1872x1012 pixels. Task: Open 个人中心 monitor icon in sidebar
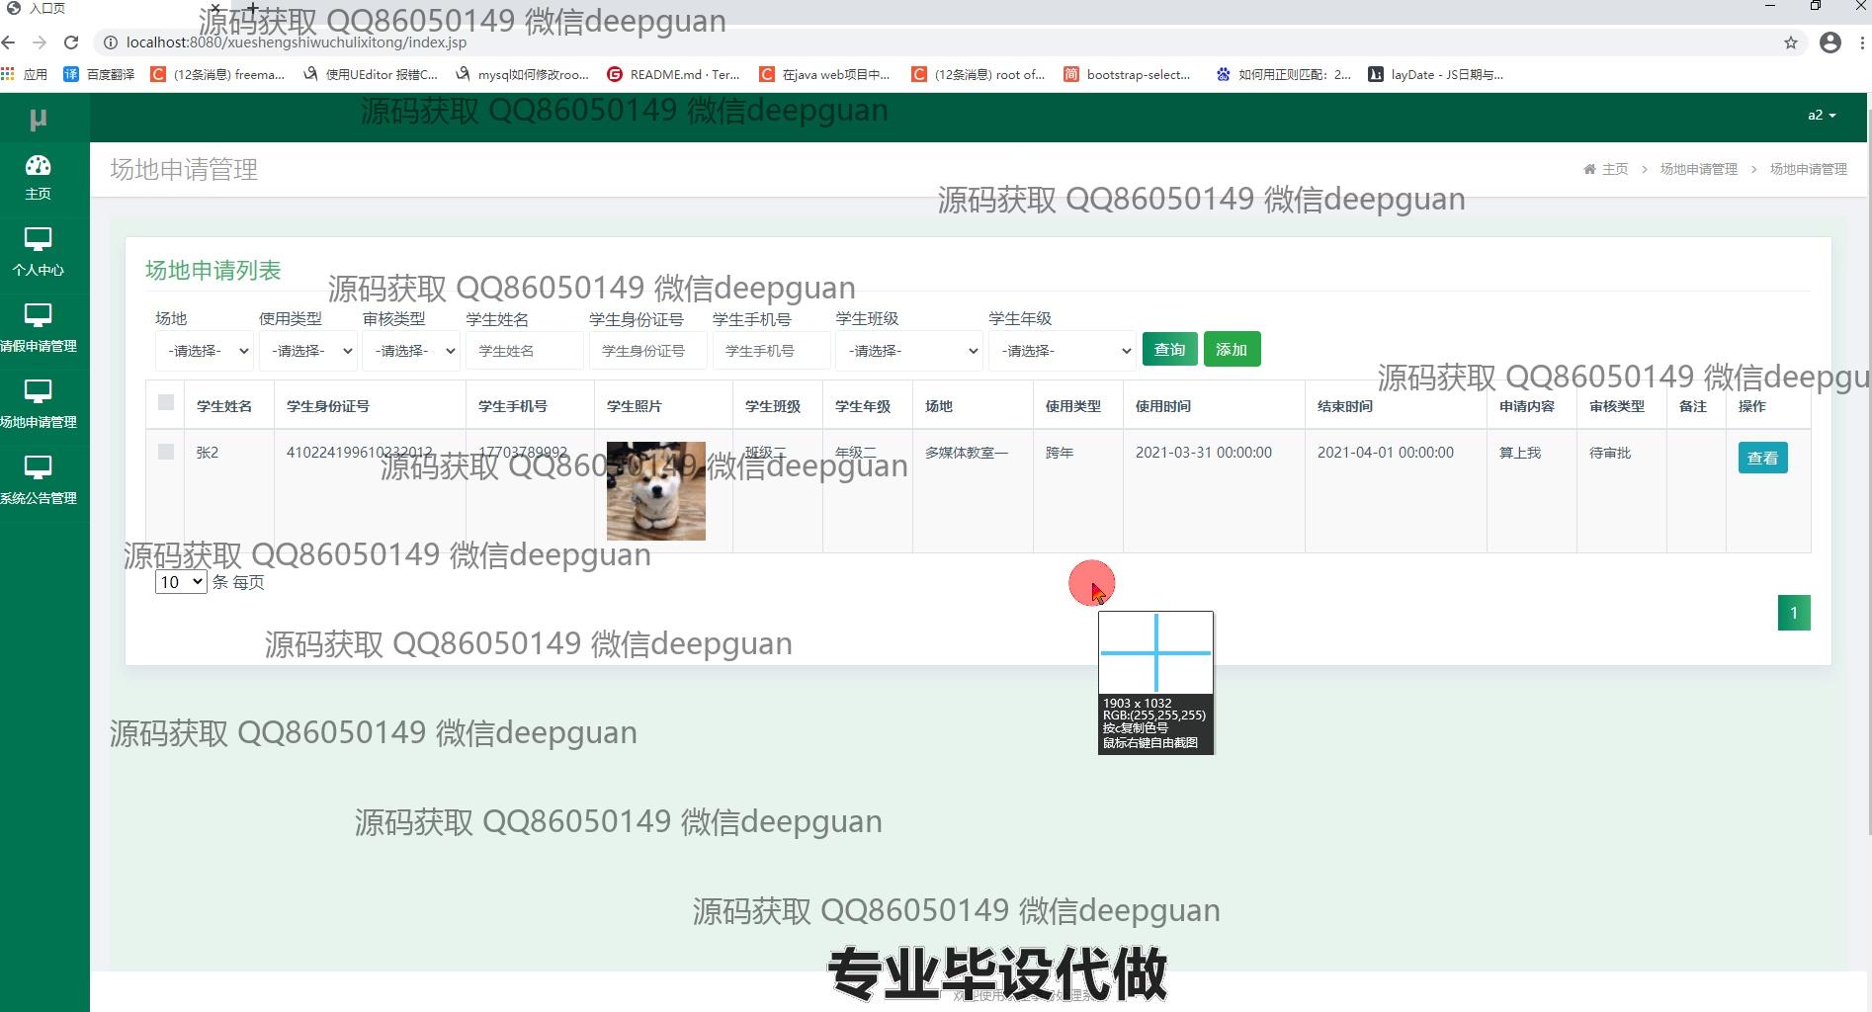[x=38, y=240]
